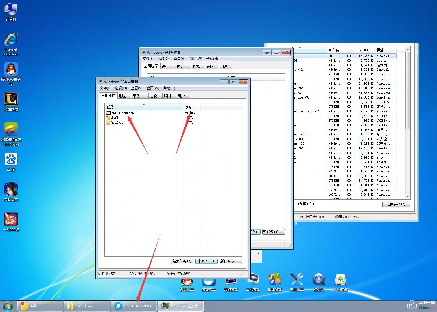Select the clsmn process row
437x312 pixels.
click(x=345, y=60)
